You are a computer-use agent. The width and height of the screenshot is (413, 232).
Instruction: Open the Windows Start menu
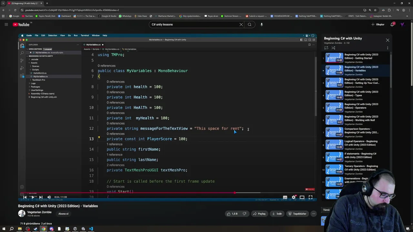(4, 229)
